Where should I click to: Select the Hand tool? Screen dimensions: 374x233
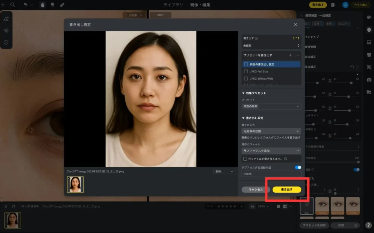(43, 5)
